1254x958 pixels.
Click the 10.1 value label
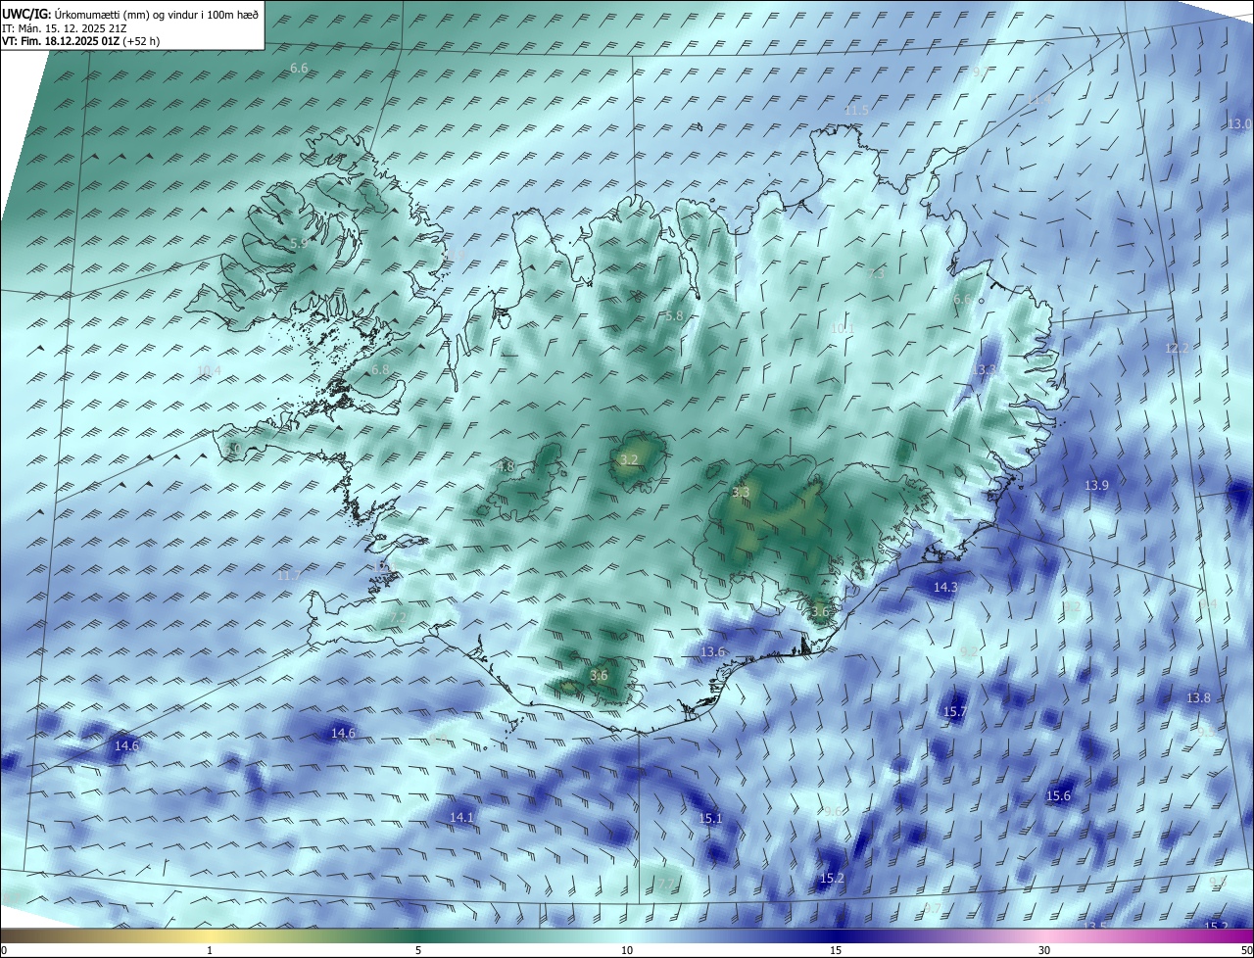tap(843, 328)
